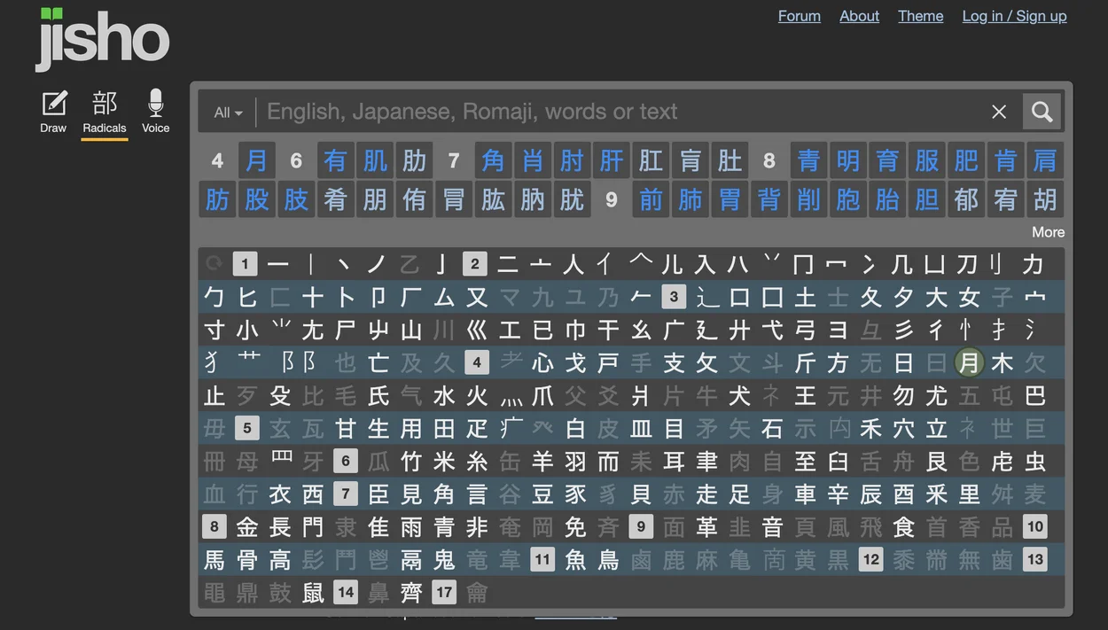Select the 山 radical
Viewport: 1108px width, 630px height.
tap(411, 329)
